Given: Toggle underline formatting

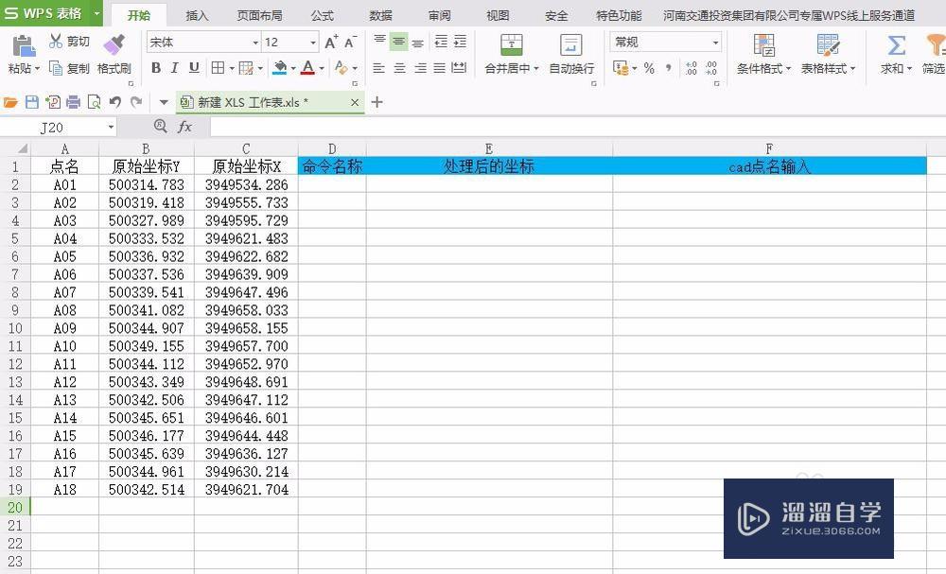Looking at the screenshot, I should [192, 68].
